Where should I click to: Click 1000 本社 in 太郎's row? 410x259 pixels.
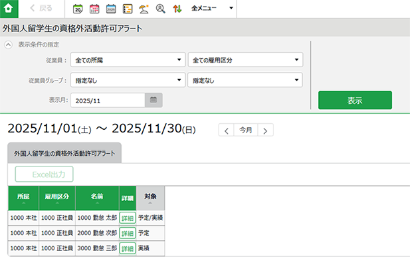23,218
